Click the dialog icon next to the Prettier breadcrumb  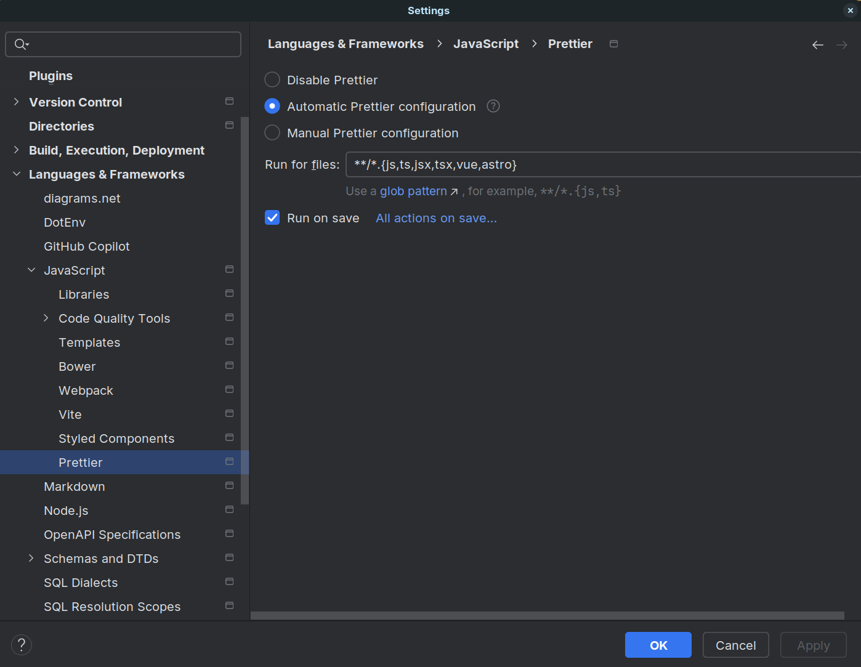(x=613, y=44)
